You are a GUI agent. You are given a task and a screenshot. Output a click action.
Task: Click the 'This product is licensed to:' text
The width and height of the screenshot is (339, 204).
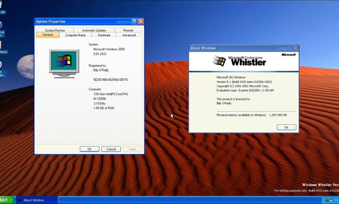(x=233, y=99)
